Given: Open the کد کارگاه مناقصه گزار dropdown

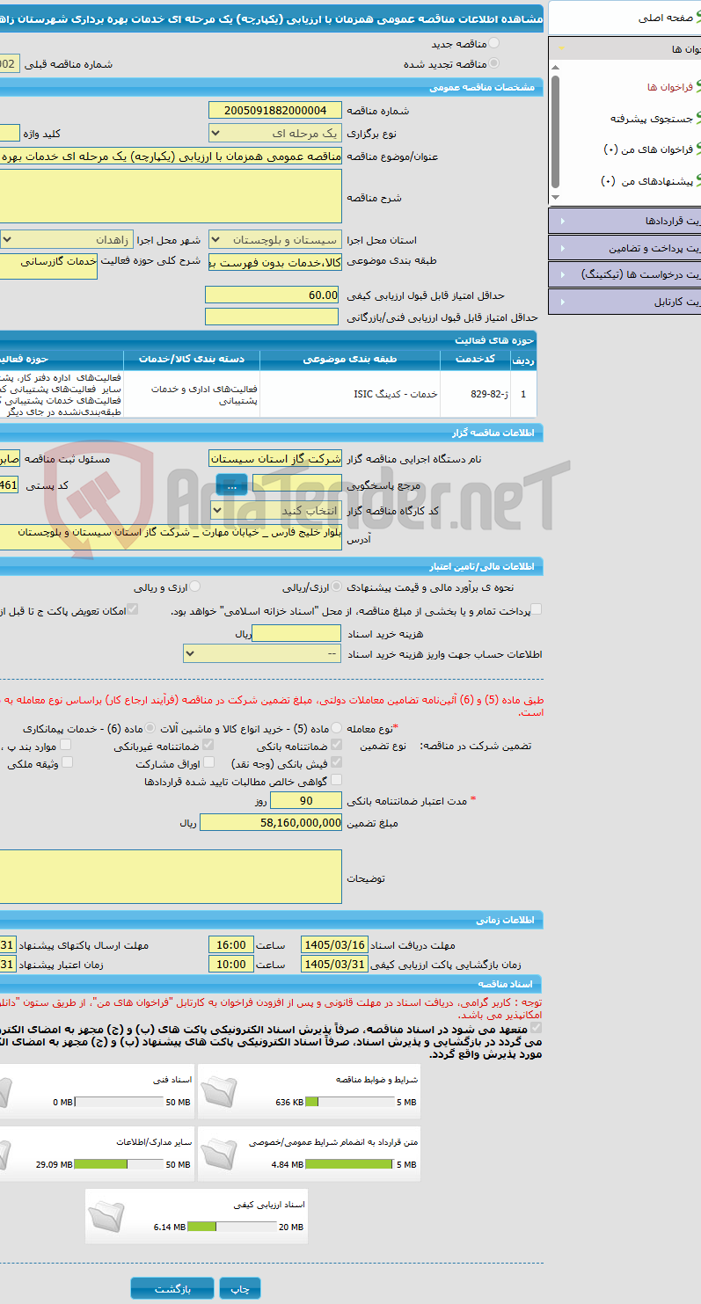Looking at the screenshot, I should 275,510.
